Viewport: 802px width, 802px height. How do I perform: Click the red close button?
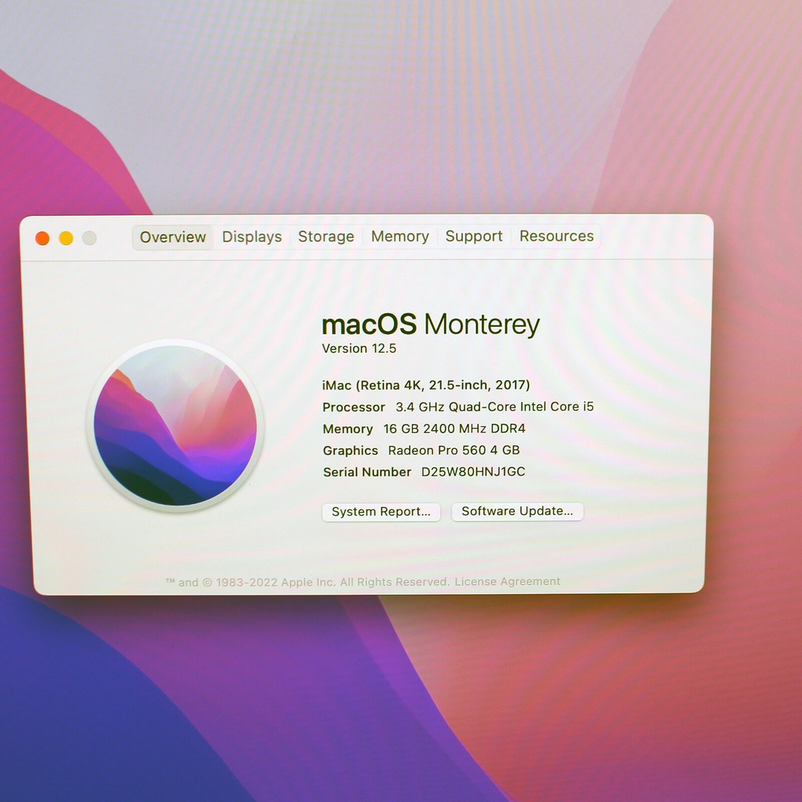42,237
